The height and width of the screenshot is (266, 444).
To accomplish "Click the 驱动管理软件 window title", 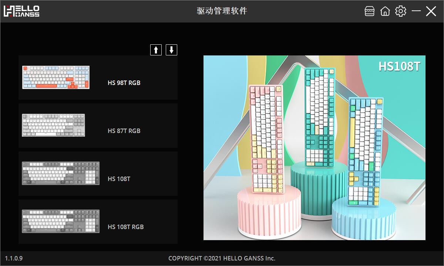I will 222,11.
